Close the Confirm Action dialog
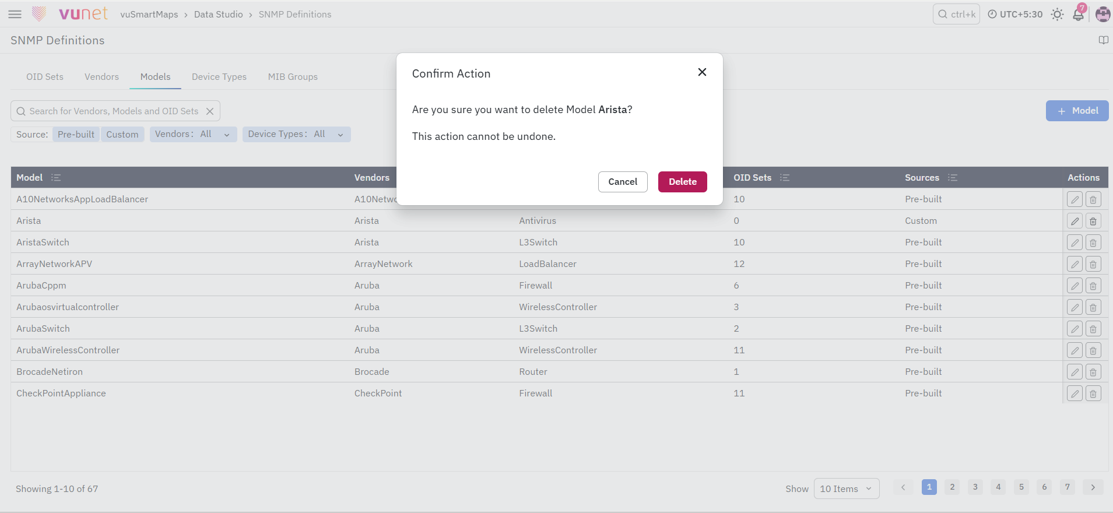This screenshot has height=513, width=1113. (702, 72)
